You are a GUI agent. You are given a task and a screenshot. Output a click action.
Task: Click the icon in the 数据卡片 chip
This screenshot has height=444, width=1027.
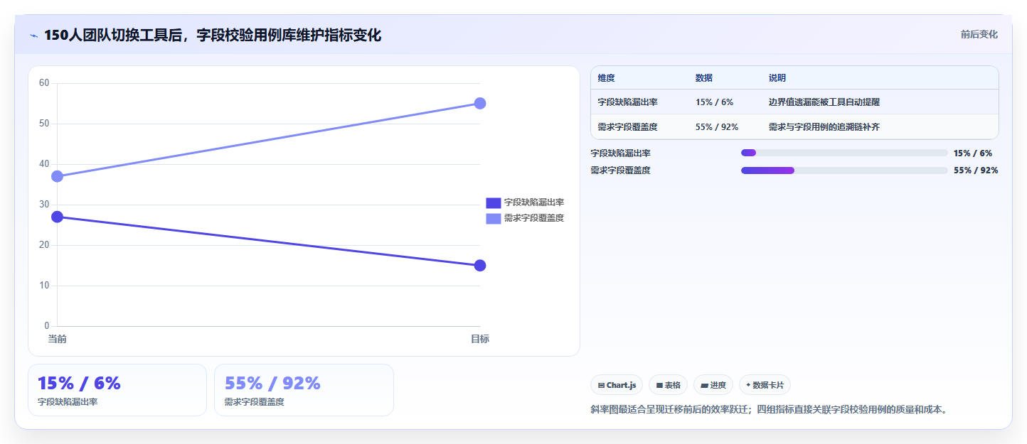pos(748,385)
